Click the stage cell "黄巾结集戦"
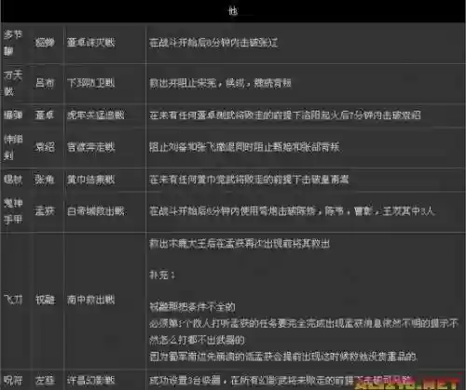The image size is (466, 390). pos(91,180)
